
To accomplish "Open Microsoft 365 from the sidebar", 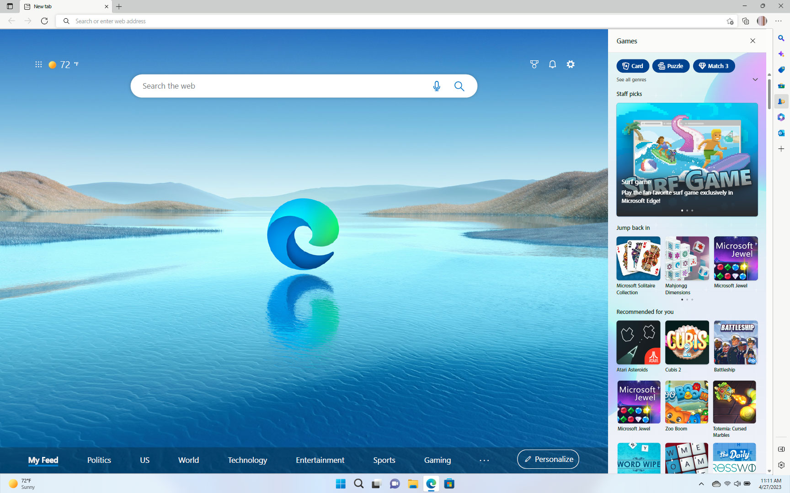I will coord(781,117).
